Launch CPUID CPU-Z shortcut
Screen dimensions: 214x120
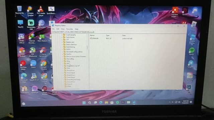[21, 39]
